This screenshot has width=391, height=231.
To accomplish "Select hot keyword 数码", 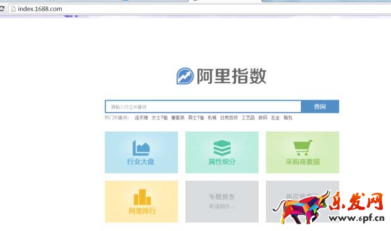I will (x=263, y=118).
